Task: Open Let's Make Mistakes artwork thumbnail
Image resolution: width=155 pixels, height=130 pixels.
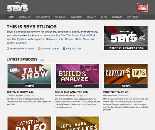Action: coord(77,123)
